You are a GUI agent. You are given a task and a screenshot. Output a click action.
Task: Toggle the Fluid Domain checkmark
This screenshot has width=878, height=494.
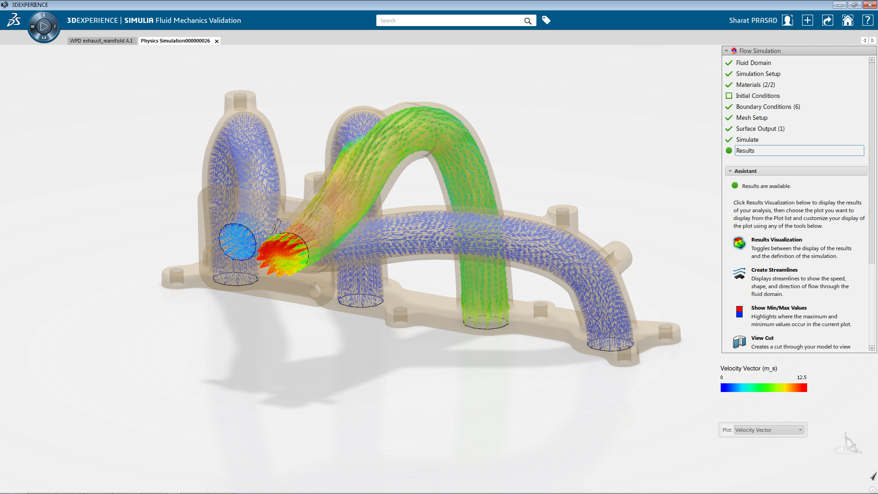click(729, 63)
